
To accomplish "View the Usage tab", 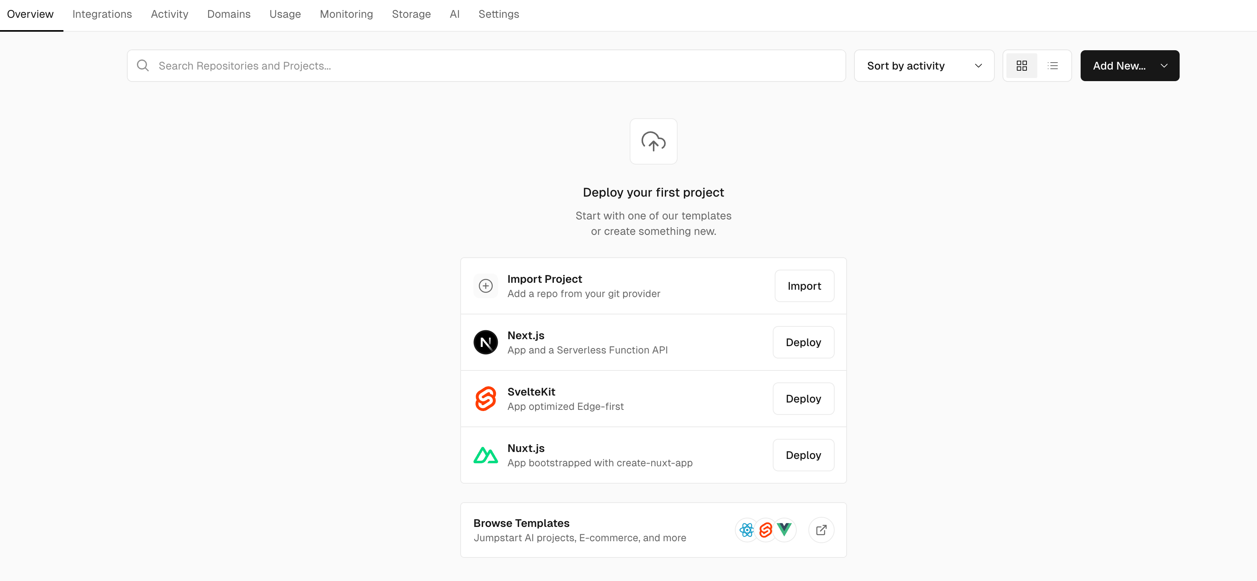I will tap(285, 14).
